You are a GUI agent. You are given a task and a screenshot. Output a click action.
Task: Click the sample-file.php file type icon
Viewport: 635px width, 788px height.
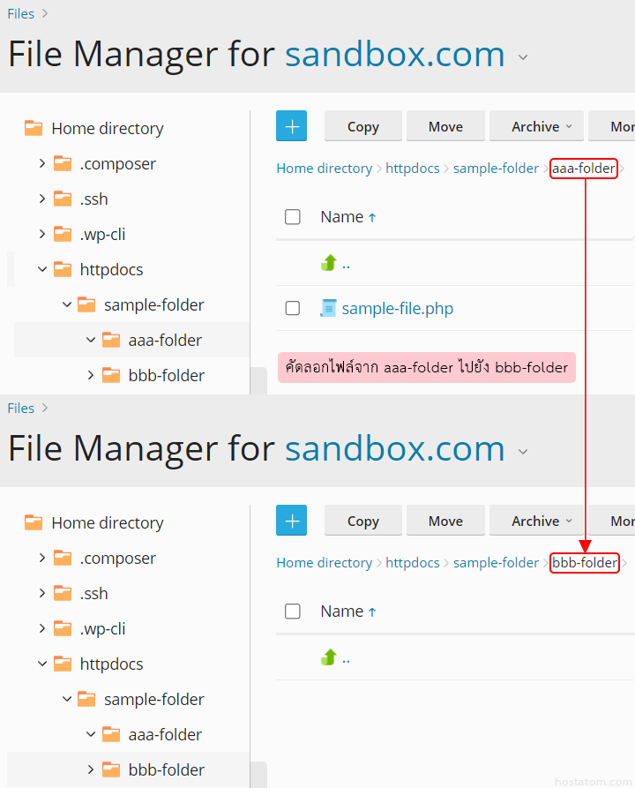[x=328, y=308]
